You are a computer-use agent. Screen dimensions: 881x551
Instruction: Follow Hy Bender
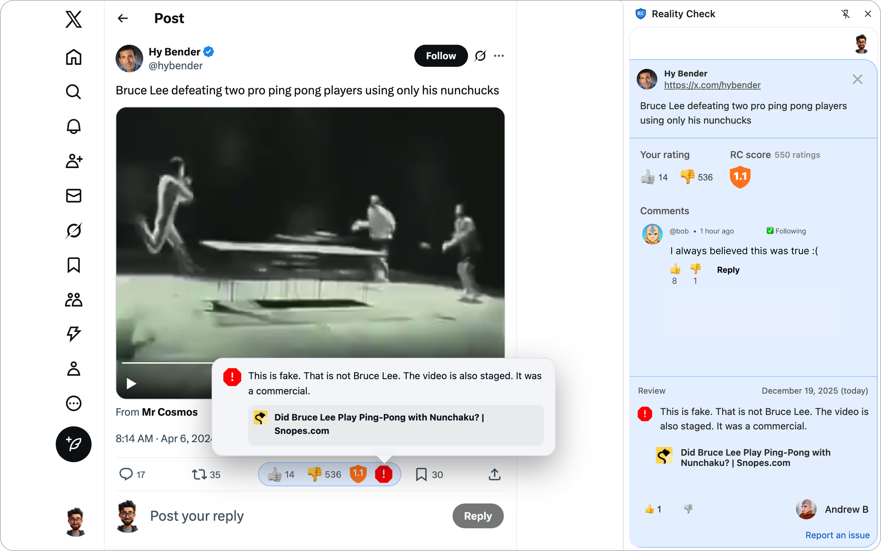[x=440, y=56]
